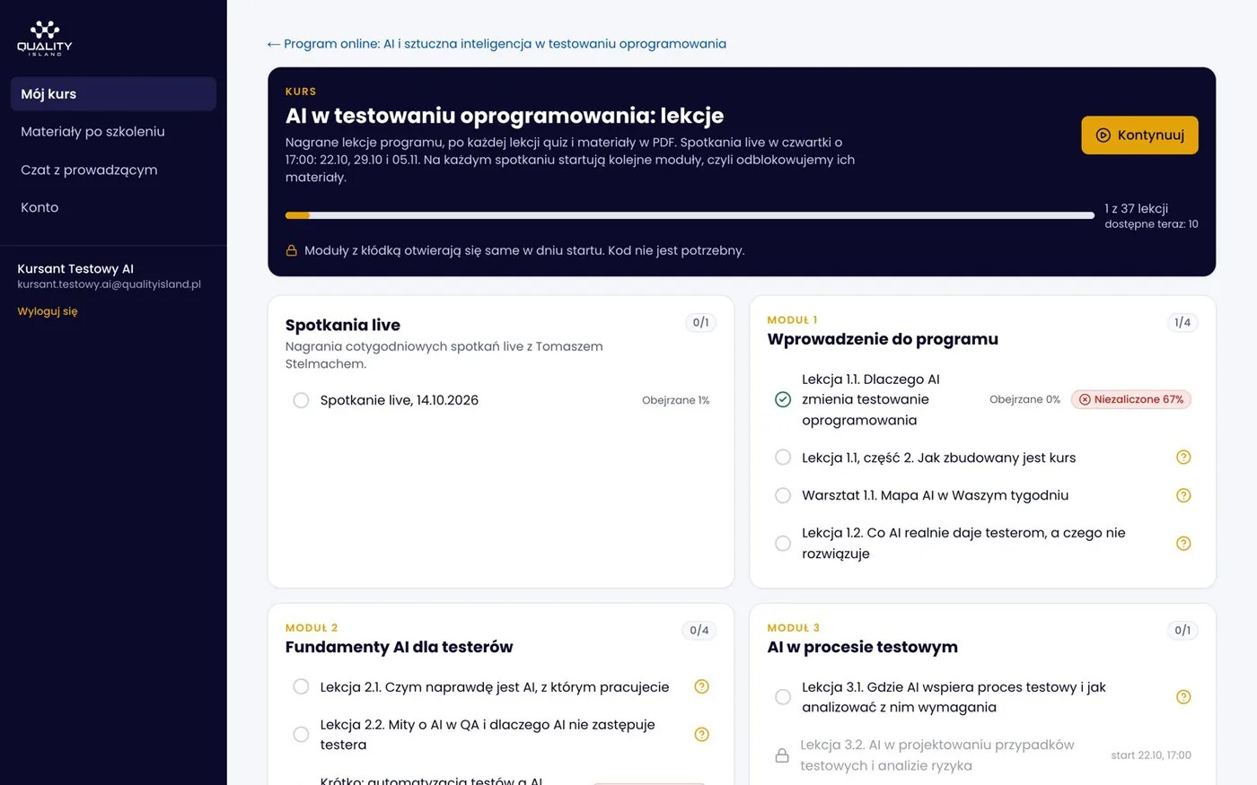Image resolution: width=1257 pixels, height=785 pixels.
Task: Click the 0/4 counter in Moduł 2 card
Action: 699,630
